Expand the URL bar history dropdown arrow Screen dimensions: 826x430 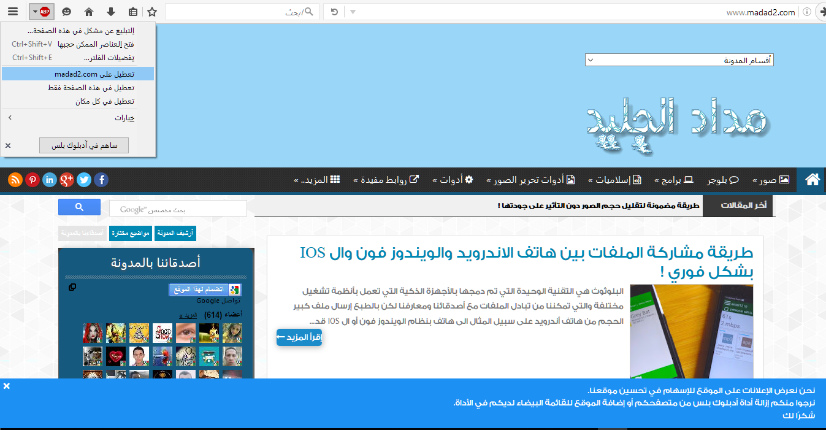pos(353,12)
